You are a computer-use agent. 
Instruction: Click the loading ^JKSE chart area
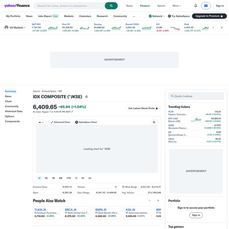97,149
